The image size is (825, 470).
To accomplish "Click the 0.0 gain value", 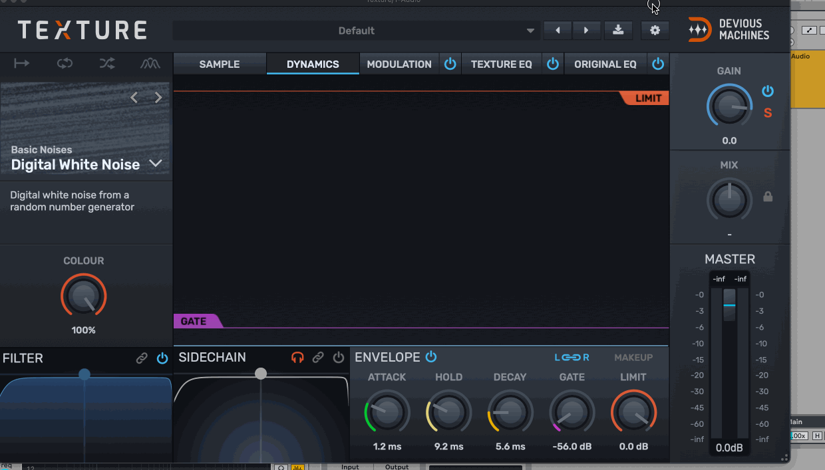I will (x=730, y=141).
